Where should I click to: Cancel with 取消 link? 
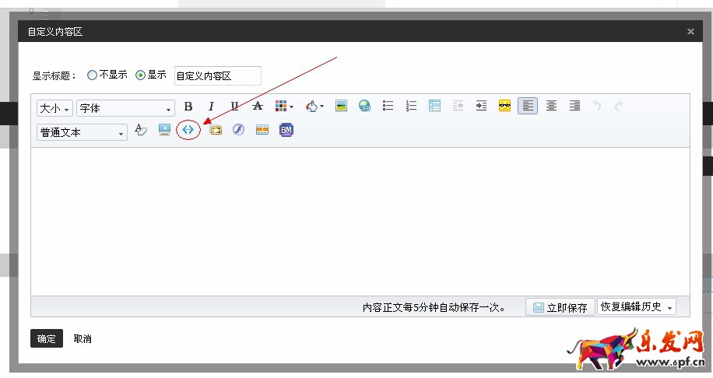[x=83, y=339]
